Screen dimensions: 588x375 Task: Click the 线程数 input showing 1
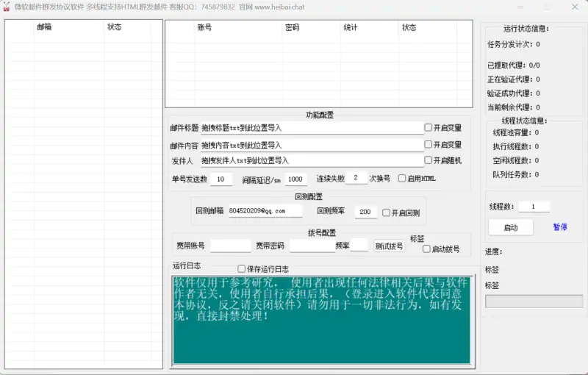534,207
